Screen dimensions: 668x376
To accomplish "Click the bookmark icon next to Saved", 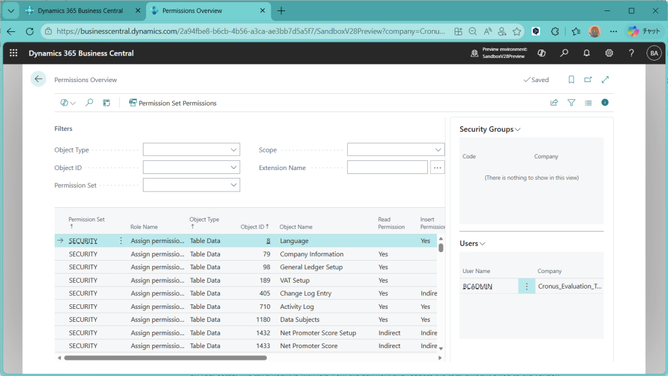I will pyautogui.click(x=571, y=80).
